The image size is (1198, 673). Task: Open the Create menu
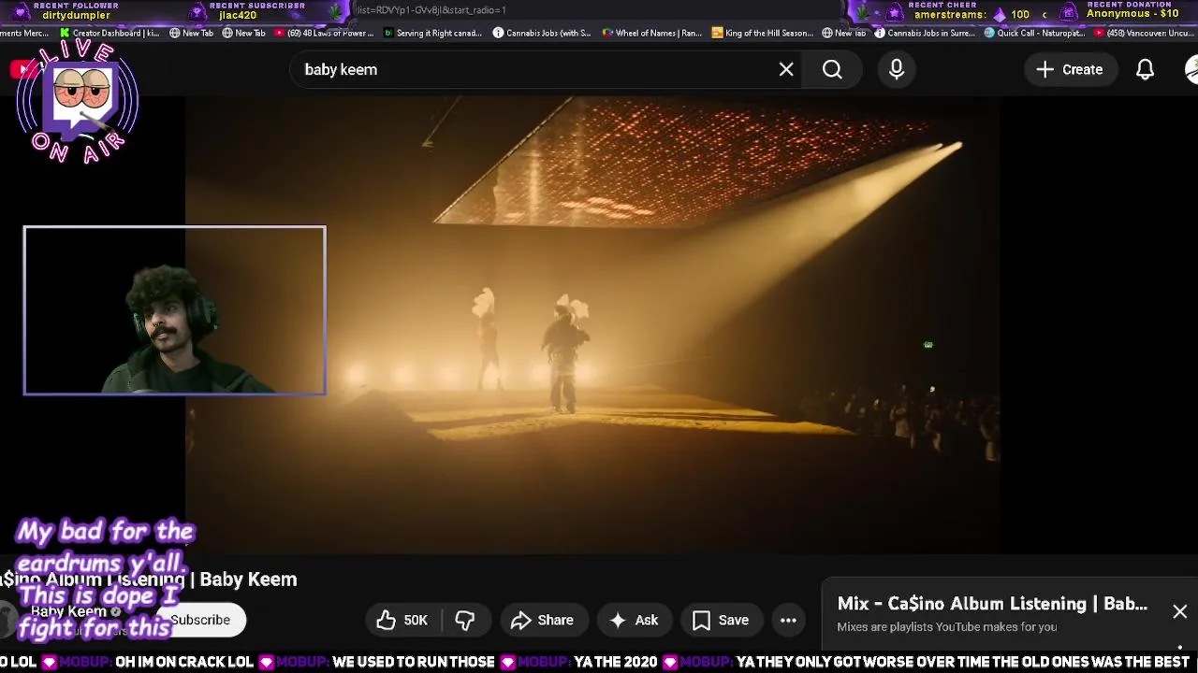click(1069, 69)
